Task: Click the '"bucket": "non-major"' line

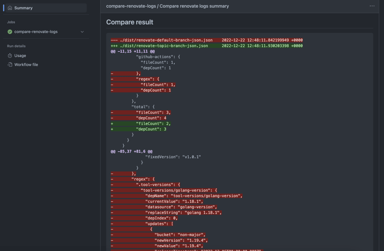Action: click(158, 235)
